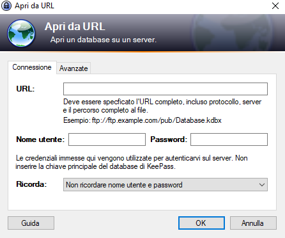285x238 pixels.
Task: Open the Ricorda combo box
Action: pyautogui.click(x=166, y=185)
